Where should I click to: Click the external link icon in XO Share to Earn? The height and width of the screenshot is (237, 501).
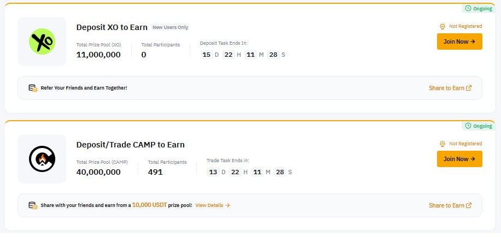click(x=469, y=88)
